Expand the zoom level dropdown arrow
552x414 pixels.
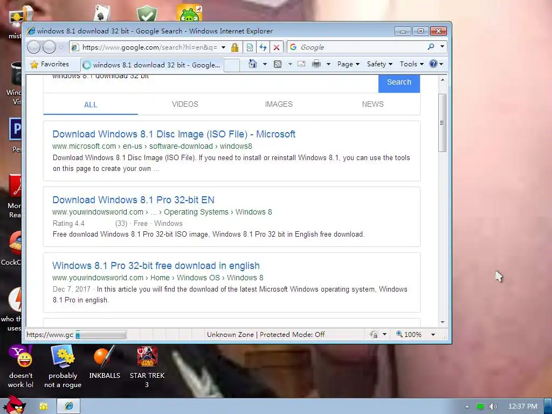click(433, 334)
